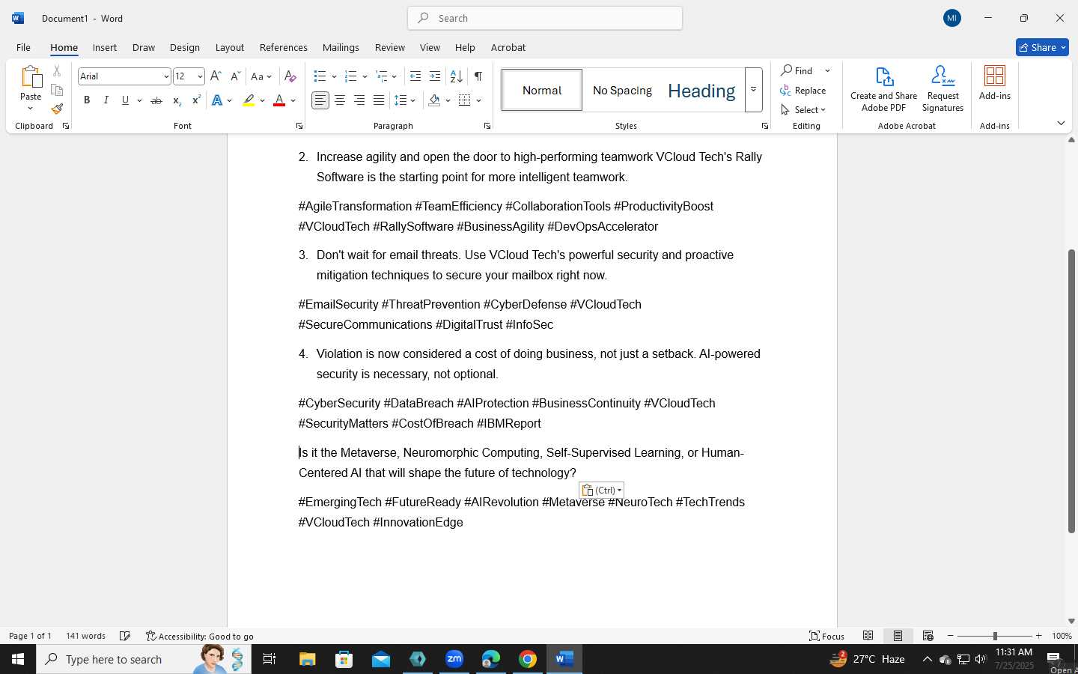Apply the Normal style
Image resolution: width=1078 pixels, height=674 pixels.
(x=542, y=90)
